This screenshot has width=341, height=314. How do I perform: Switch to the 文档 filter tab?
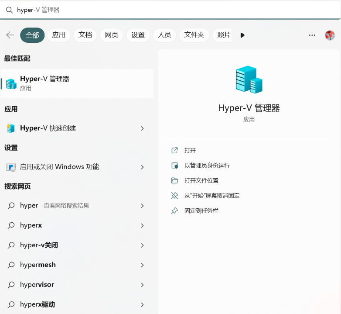[x=85, y=35]
